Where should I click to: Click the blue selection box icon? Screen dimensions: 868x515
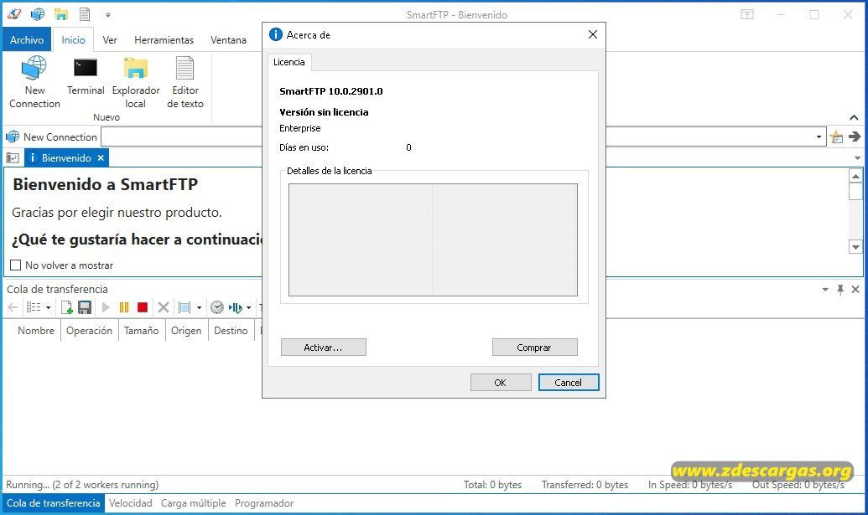tap(185, 307)
